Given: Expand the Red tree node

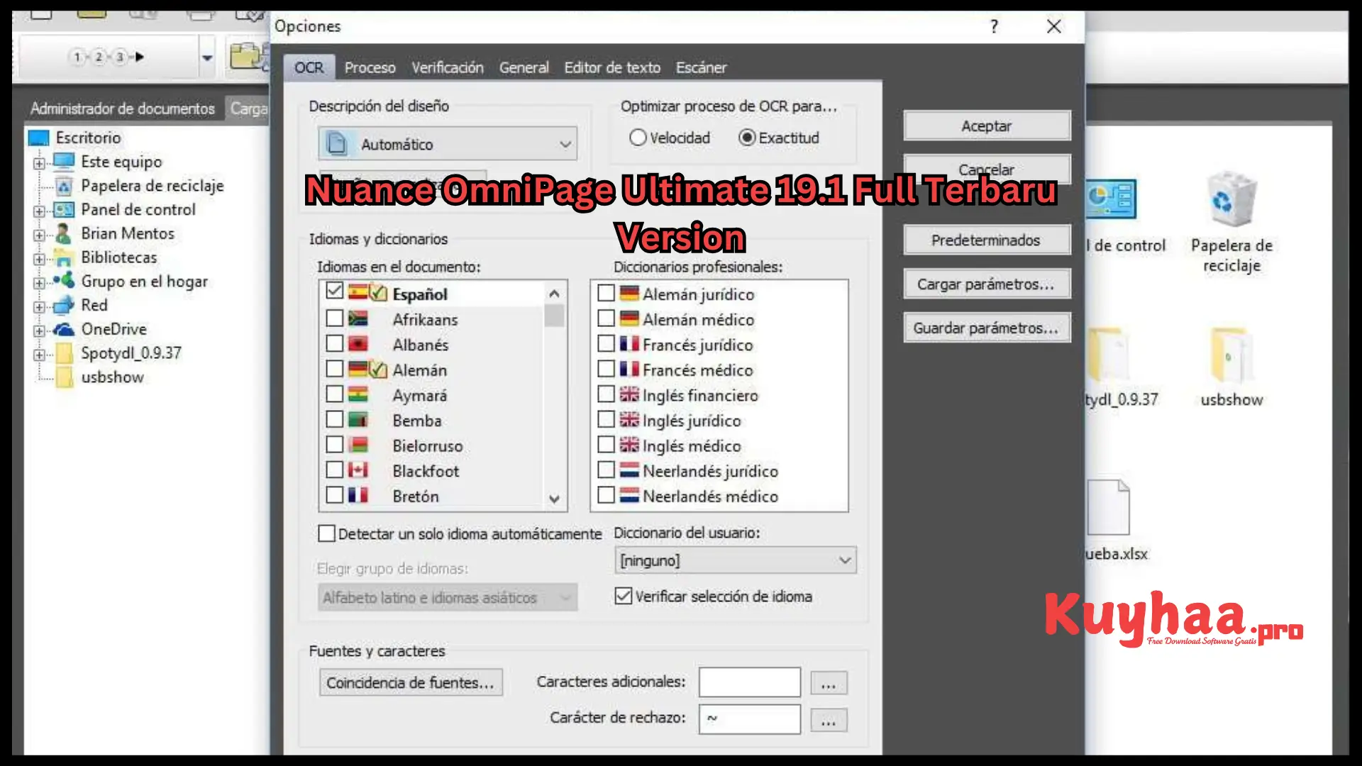Looking at the screenshot, I should 40,307.
